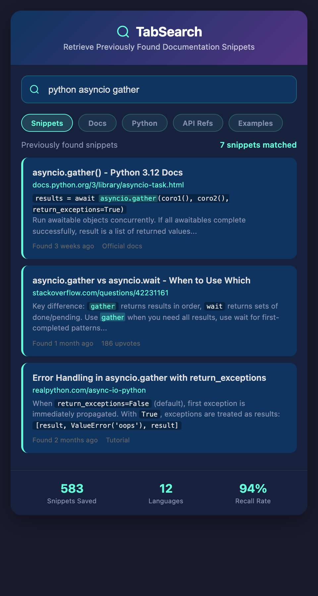Click the 94% Recall Rate stat
This screenshot has width=318, height=596.
click(253, 493)
